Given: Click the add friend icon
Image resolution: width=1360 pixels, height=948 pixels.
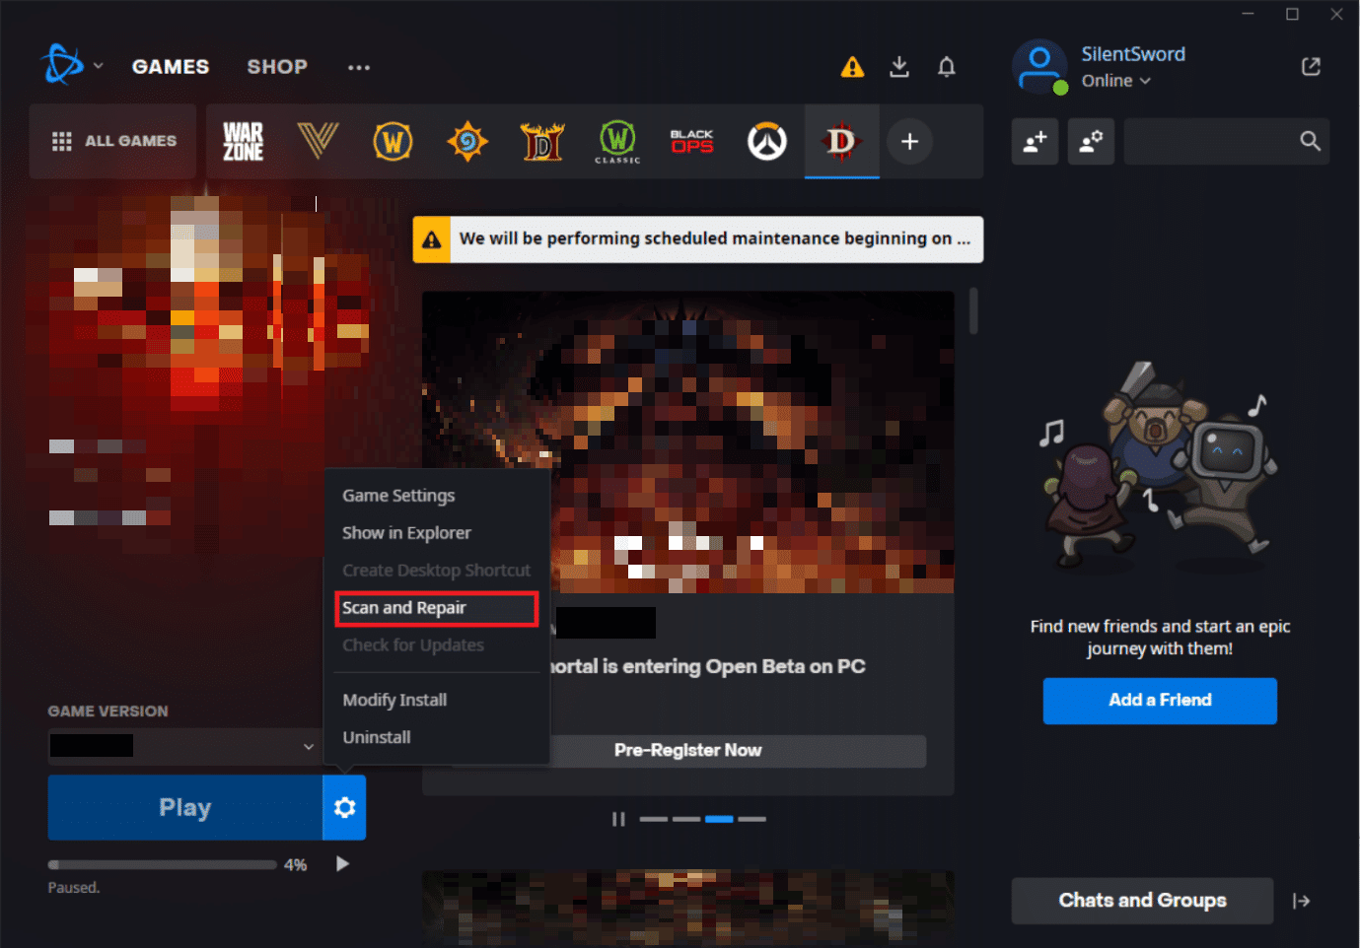Looking at the screenshot, I should pyautogui.click(x=1036, y=142).
